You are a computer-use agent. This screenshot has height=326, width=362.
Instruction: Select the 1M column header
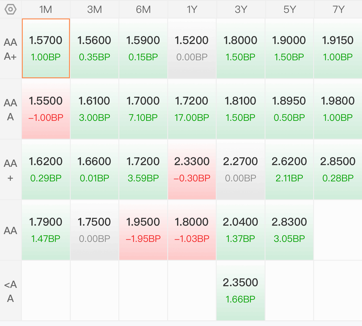(x=46, y=10)
